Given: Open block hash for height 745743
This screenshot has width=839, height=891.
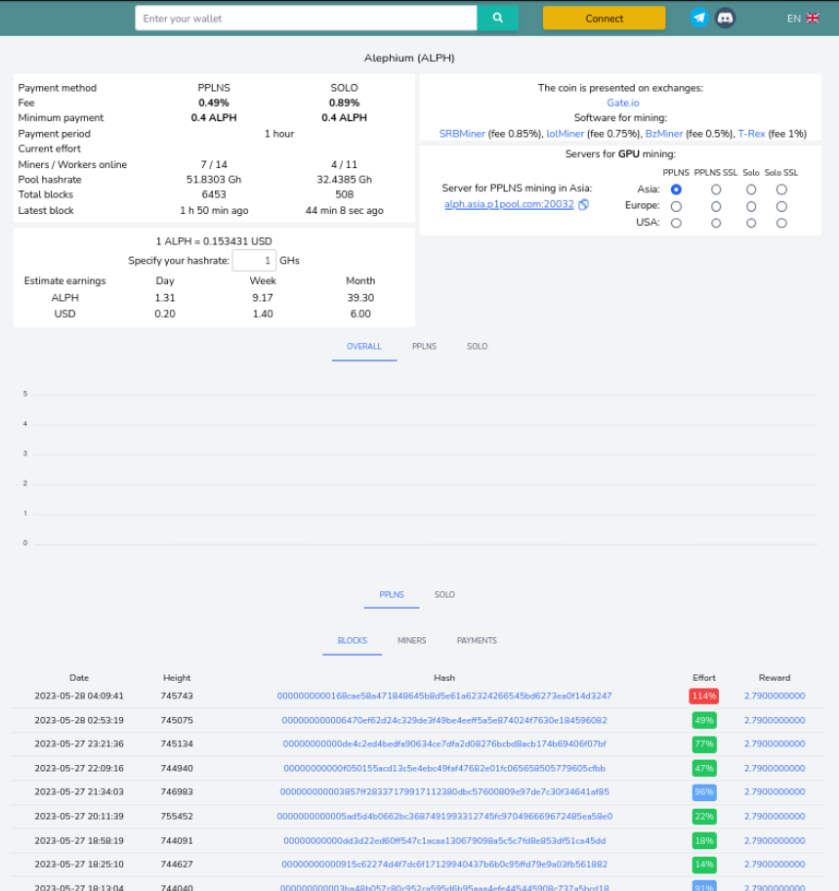Looking at the screenshot, I should tap(444, 696).
